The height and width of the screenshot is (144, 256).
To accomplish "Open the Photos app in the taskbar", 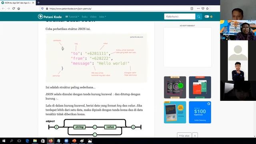I will tap(90, 141).
